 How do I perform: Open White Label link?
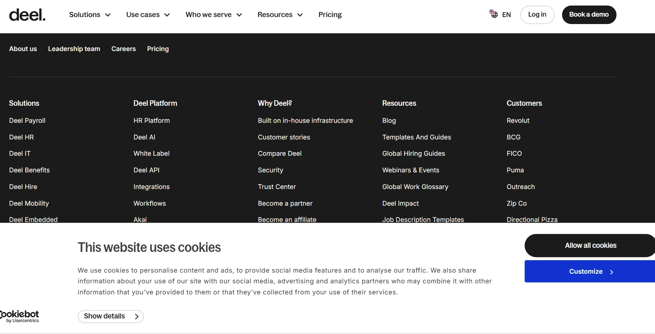click(151, 153)
